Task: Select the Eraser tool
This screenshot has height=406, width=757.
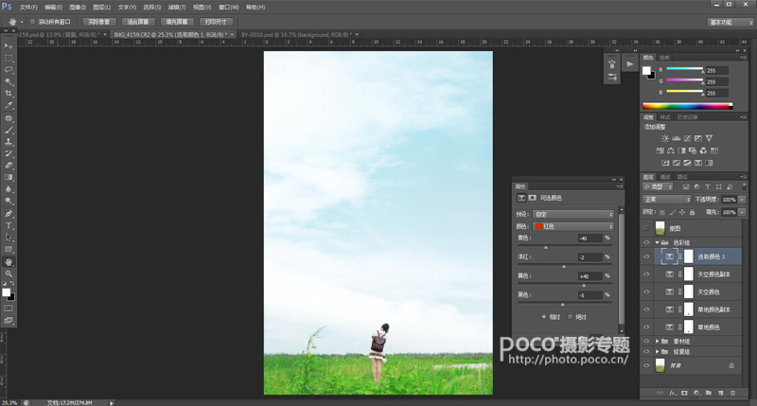Action: coord(9,166)
